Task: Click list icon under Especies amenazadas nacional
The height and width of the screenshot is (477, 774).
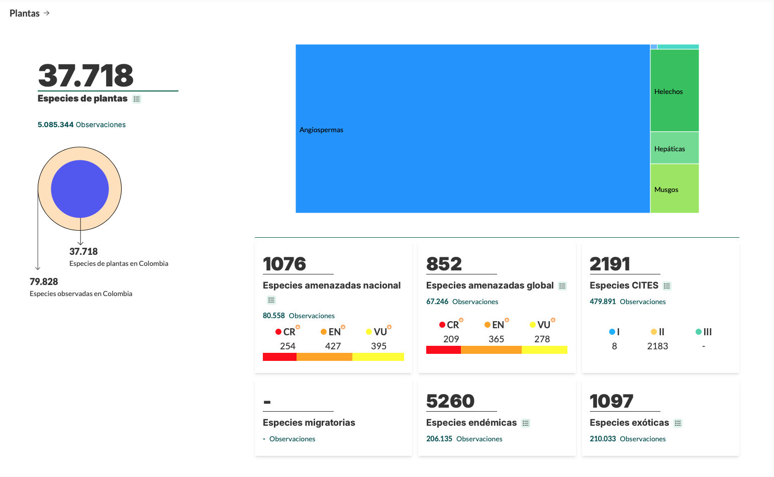Action: (x=271, y=300)
